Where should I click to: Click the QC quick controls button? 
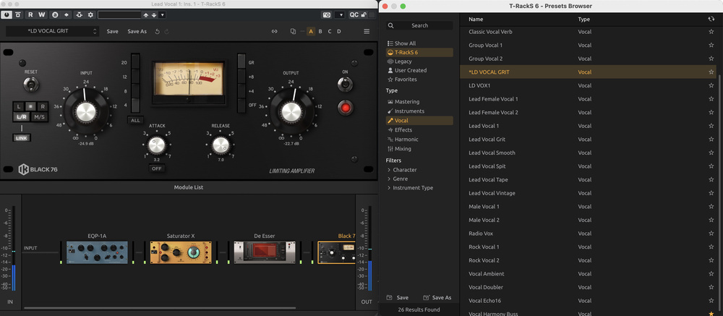[354, 14]
